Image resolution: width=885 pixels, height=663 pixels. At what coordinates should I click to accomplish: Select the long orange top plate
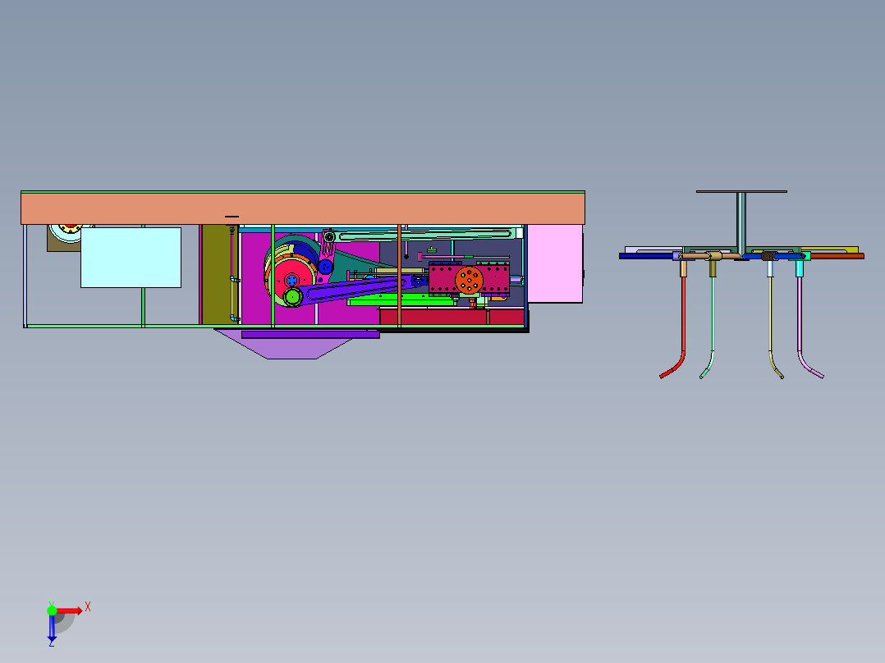[302, 208]
